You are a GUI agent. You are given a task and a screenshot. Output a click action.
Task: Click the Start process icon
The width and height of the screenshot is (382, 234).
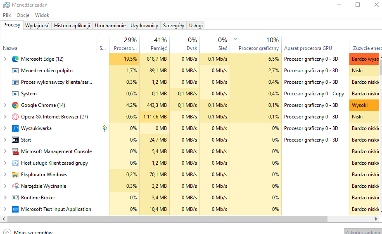click(x=15, y=140)
